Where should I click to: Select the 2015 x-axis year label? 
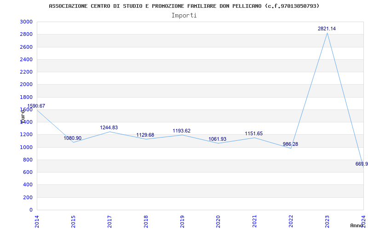pyautogui.click(x=73, y=221)
